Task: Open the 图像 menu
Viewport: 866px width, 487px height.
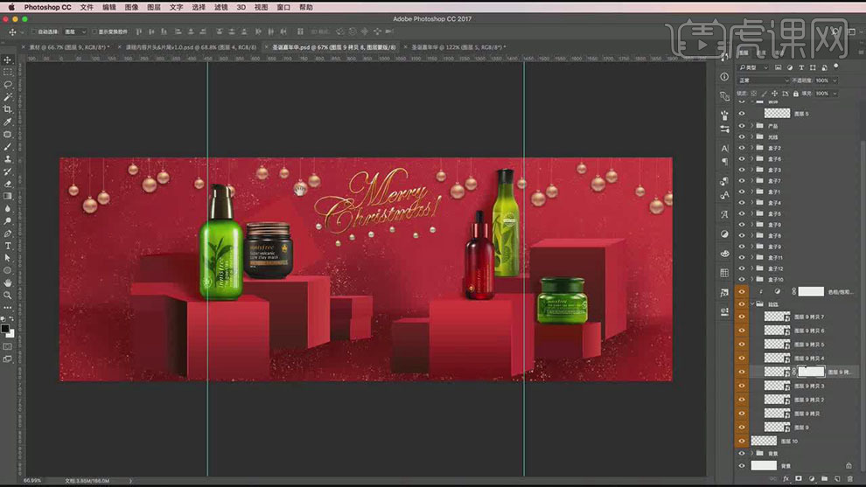Action: 131,7
